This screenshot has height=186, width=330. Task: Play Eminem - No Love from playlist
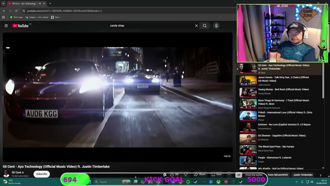279,127
